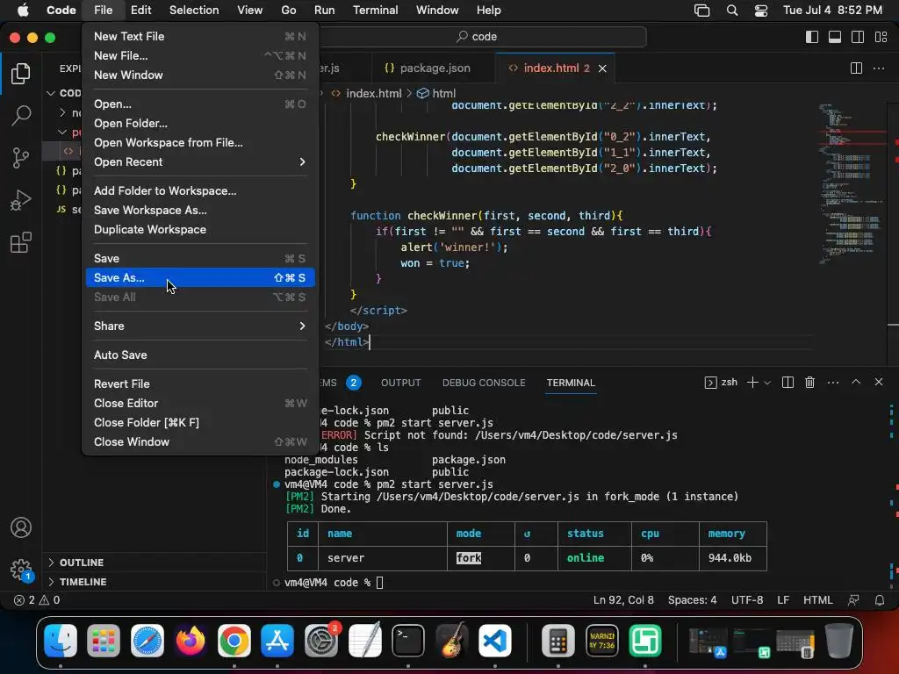This screenshot has height=674, width=899.
Task: Toggle Auto Save in File menu
Action: [x=200, y=355]
